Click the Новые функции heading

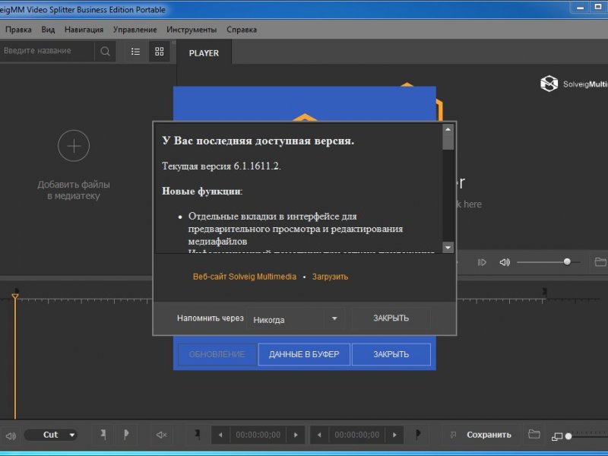pos(202,192)
